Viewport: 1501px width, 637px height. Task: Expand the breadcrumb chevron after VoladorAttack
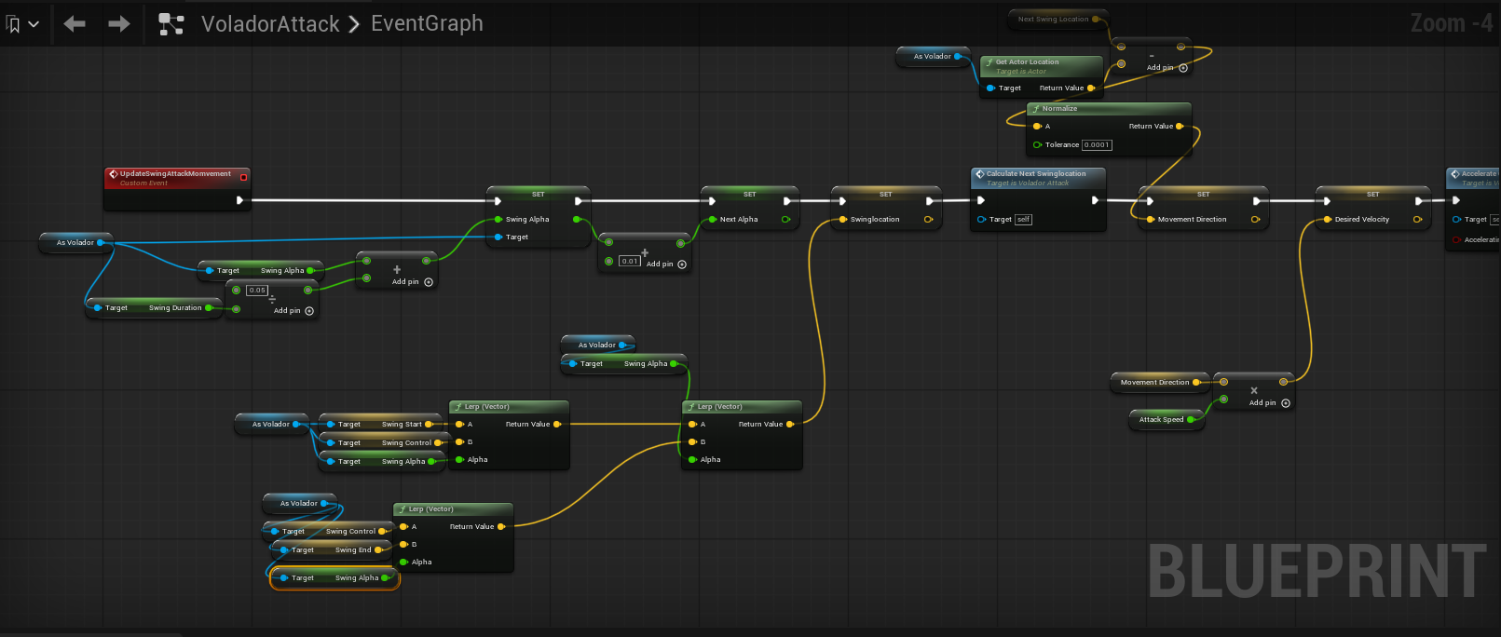tap(354, 24)
